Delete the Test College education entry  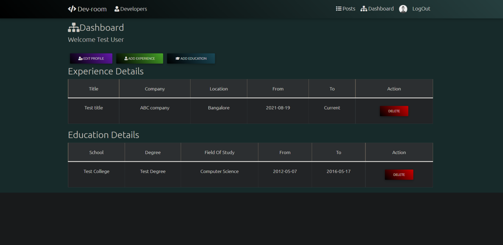coord(399,175)
